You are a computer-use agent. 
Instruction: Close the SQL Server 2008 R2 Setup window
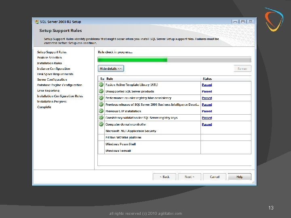[x=250, y=21]
